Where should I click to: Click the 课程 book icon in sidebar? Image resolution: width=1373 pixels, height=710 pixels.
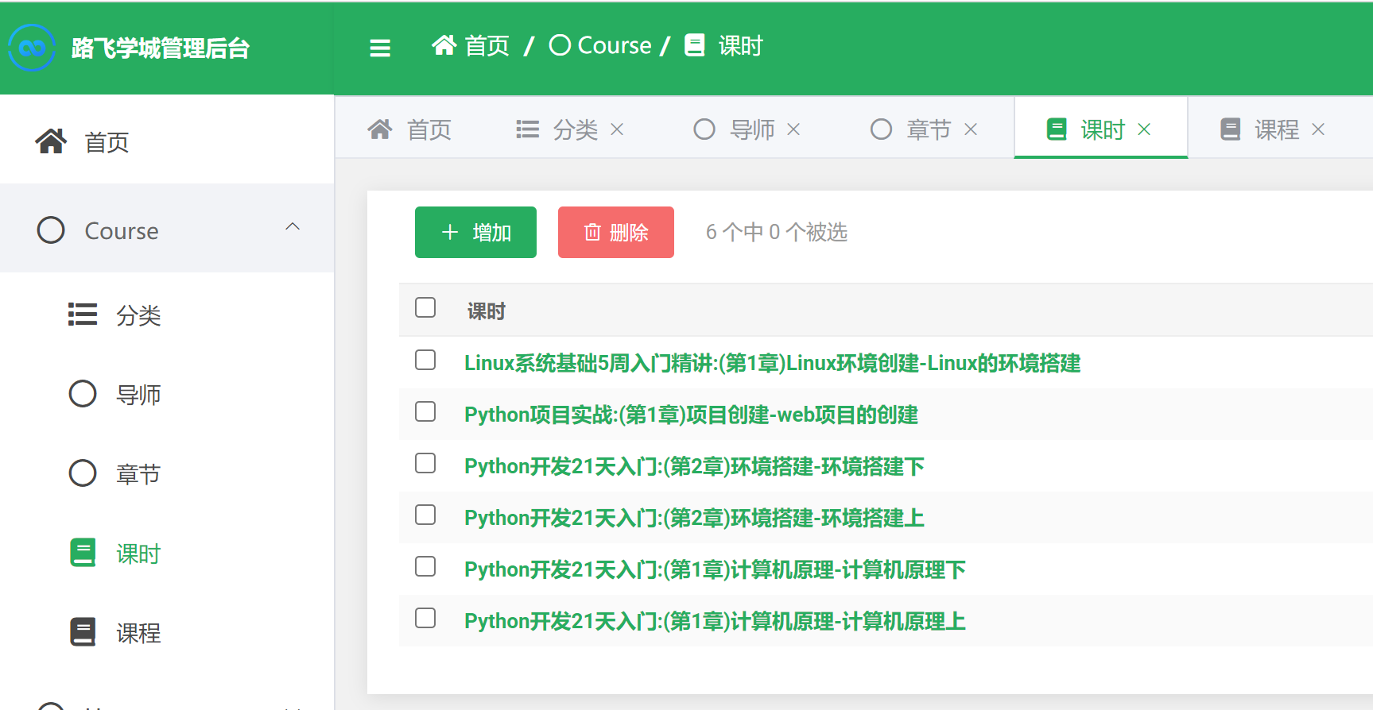83,632
